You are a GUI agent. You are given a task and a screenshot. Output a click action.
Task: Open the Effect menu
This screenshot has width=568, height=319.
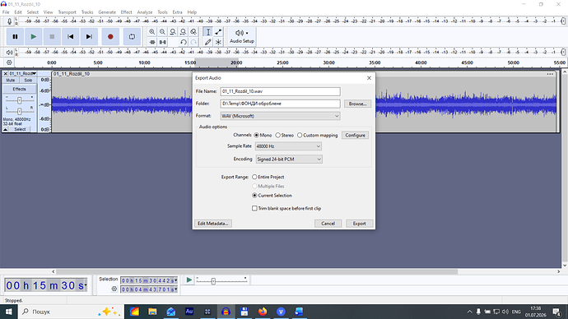[127, 12]
